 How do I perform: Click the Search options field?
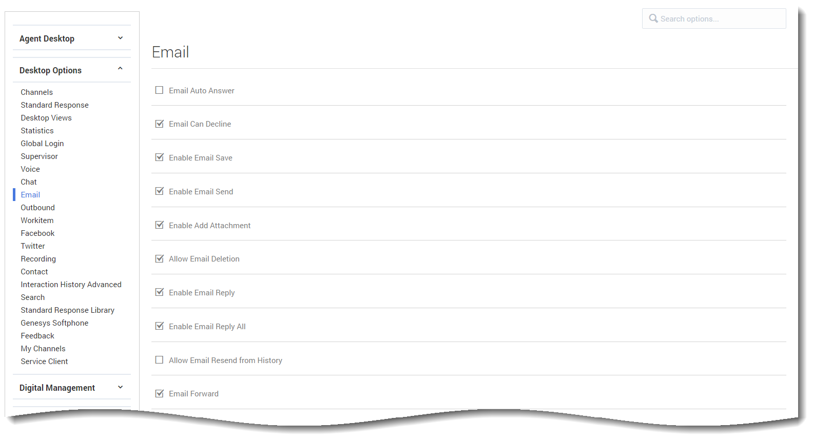pos(714,18)
